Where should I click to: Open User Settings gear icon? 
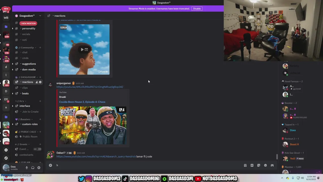coord(39,168)
